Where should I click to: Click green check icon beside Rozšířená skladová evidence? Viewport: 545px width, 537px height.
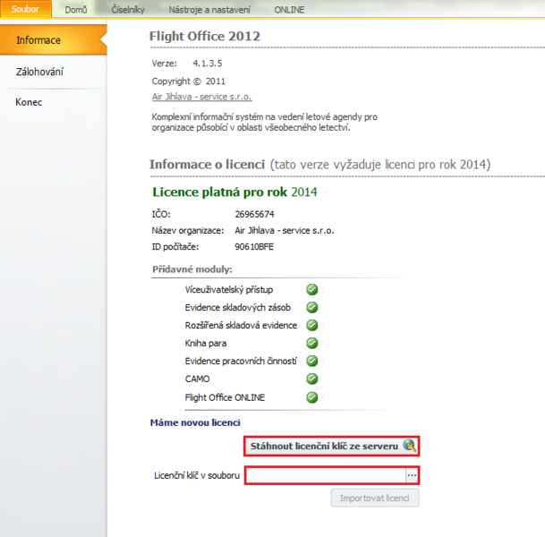tap(312, 325)
